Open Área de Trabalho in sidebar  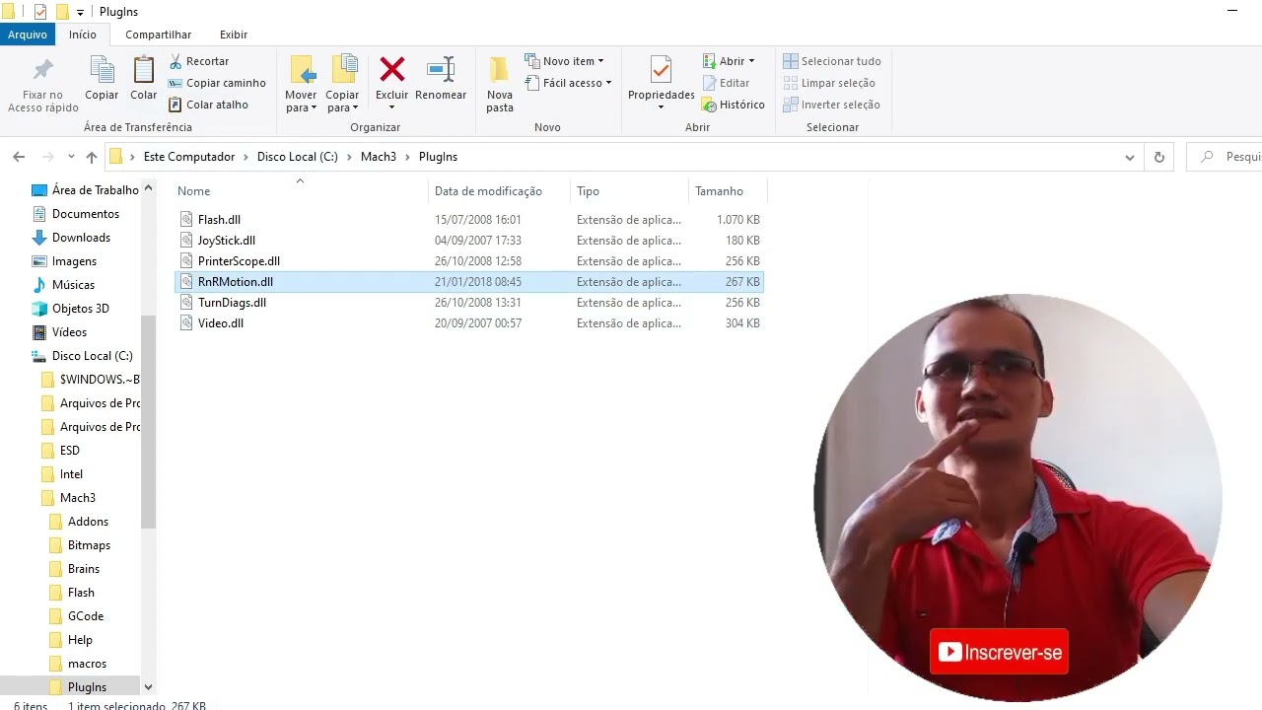pos(85,190)
